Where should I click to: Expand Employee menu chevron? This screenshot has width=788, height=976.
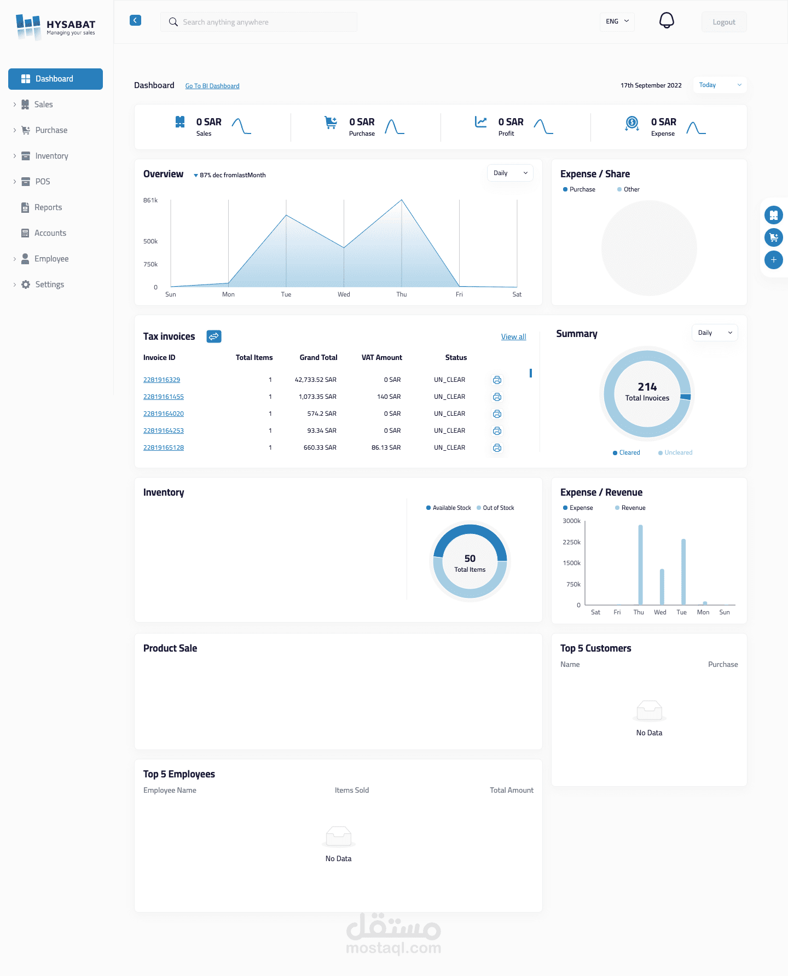15,259
